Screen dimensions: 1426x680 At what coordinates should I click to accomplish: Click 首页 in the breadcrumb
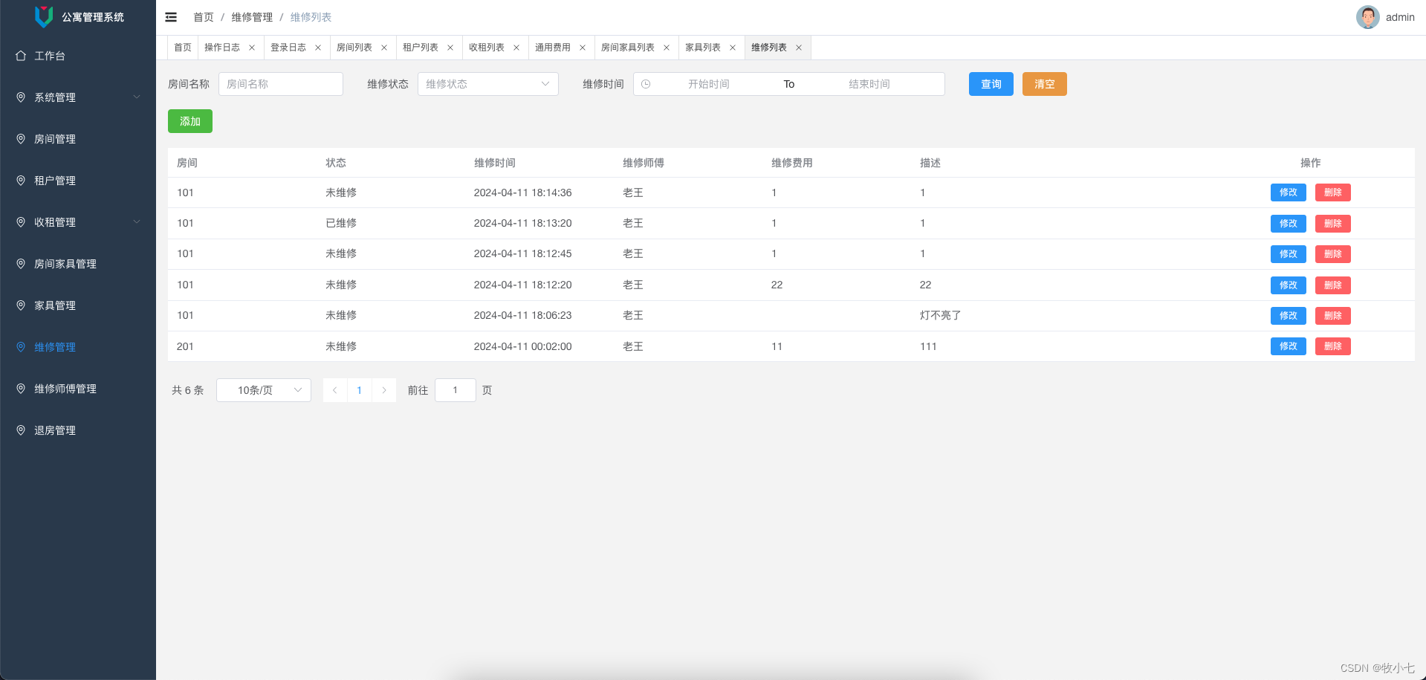204,17
